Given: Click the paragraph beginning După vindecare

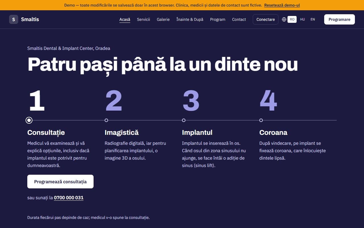Looking at the screenshot, I should pyautogui.click(x=293, y=151).
